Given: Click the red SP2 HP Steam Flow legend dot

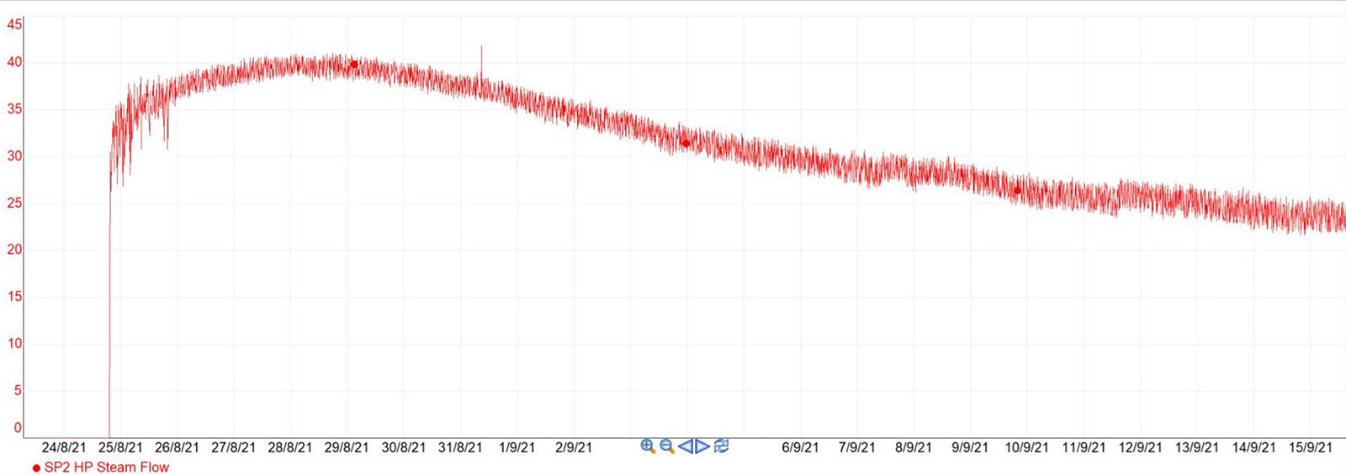Looking at the screenshot, I should point(36,468).
